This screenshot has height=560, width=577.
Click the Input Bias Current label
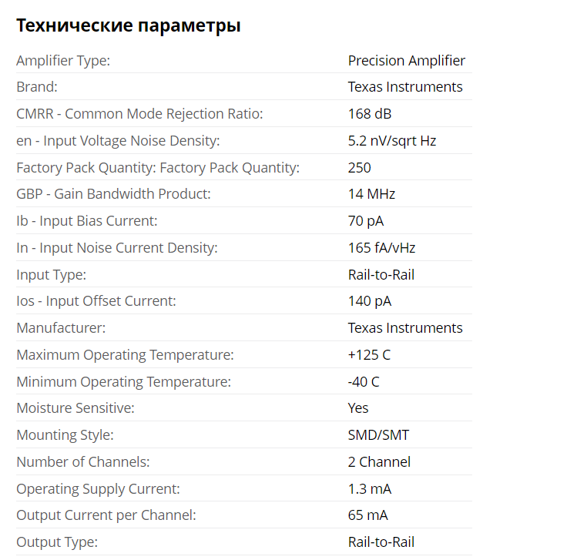87,221
